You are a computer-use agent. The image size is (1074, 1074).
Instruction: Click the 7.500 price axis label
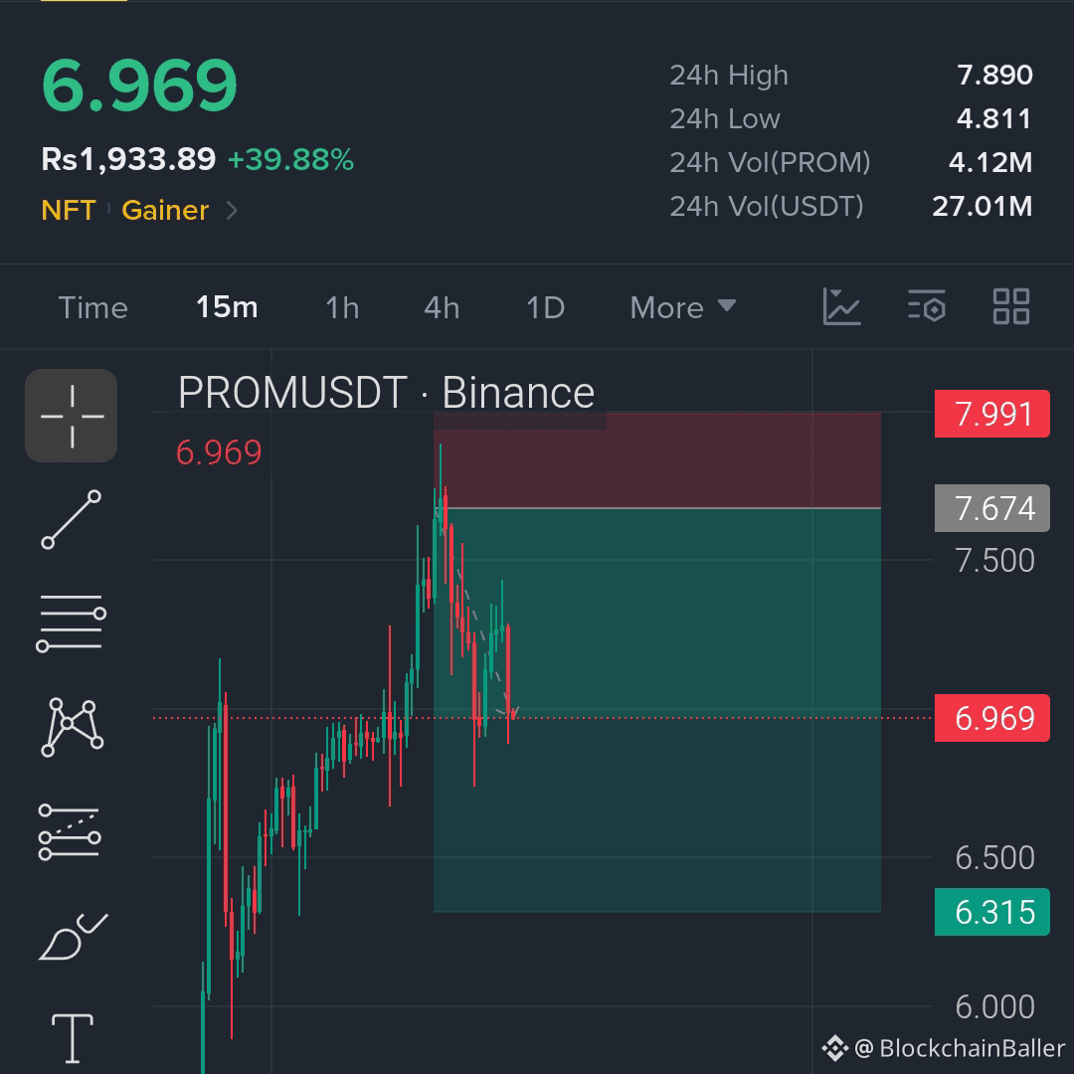[994, 560]
